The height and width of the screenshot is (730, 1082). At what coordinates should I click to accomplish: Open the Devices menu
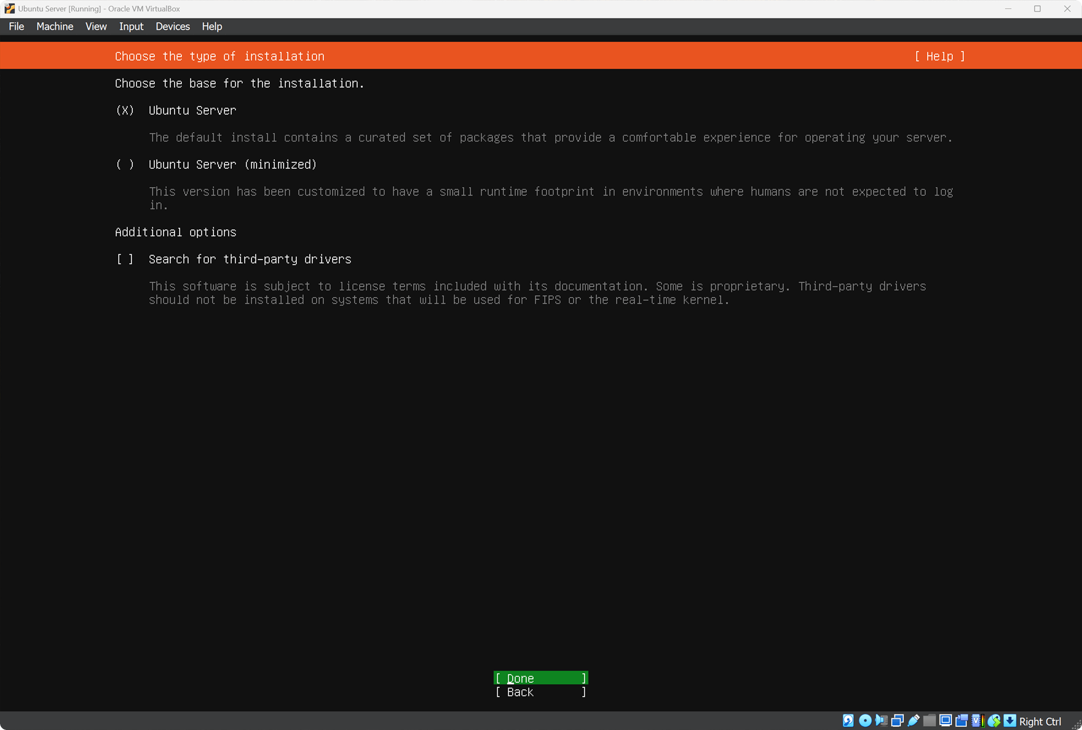click(x=172, y=27)
